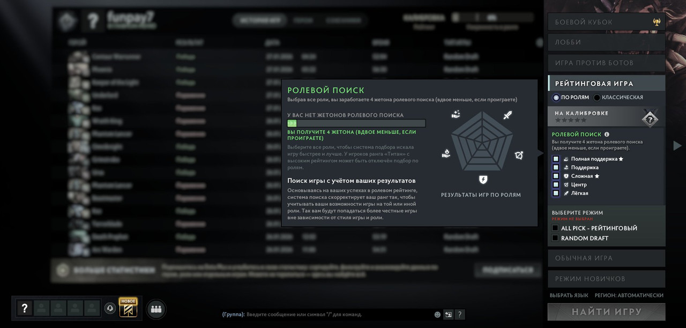Screen dimensions: 686x328
Task: Click the Результаты игр по ролям caption
Action: (x=481, y=195)
